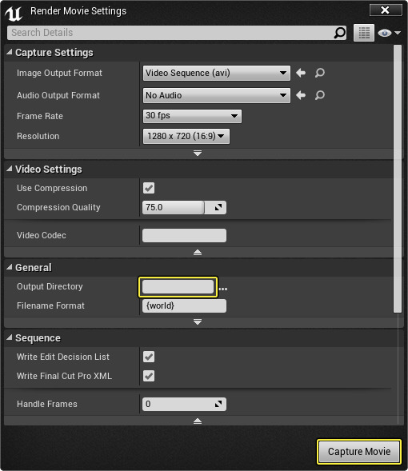Click Handle Frames spin arrow icon

tap(218, 404)
